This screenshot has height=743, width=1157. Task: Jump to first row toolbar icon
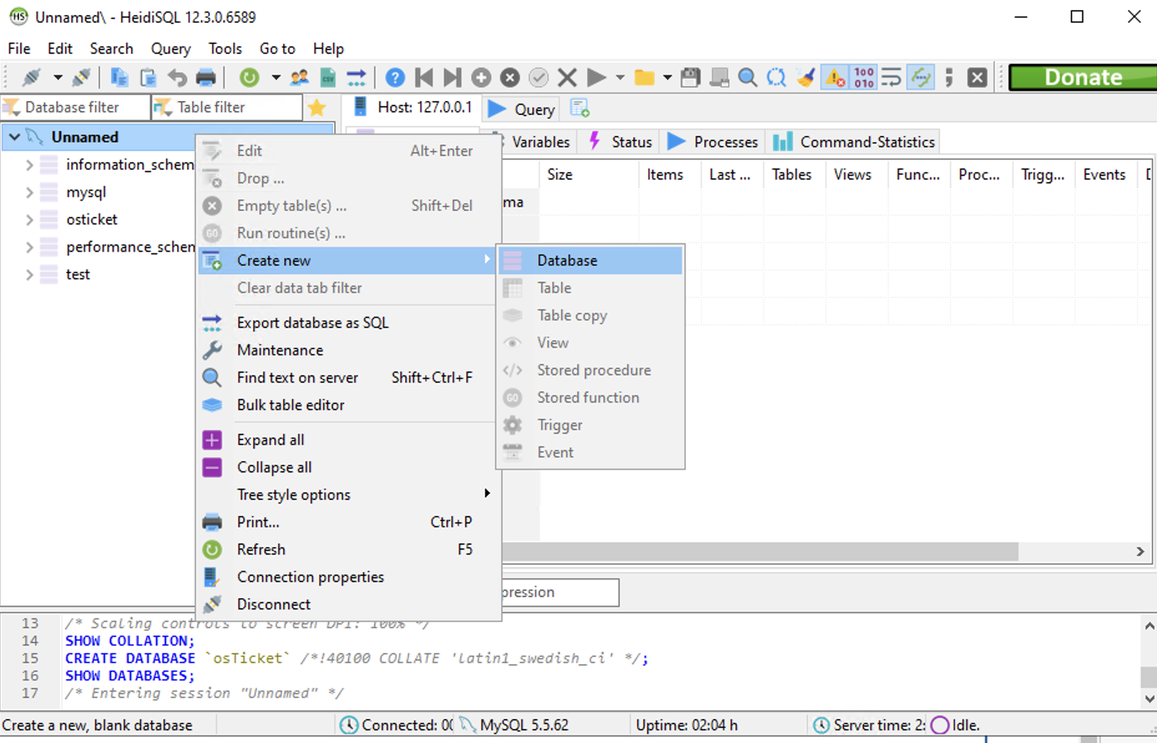pyautogui.click(x=424, y=77)
